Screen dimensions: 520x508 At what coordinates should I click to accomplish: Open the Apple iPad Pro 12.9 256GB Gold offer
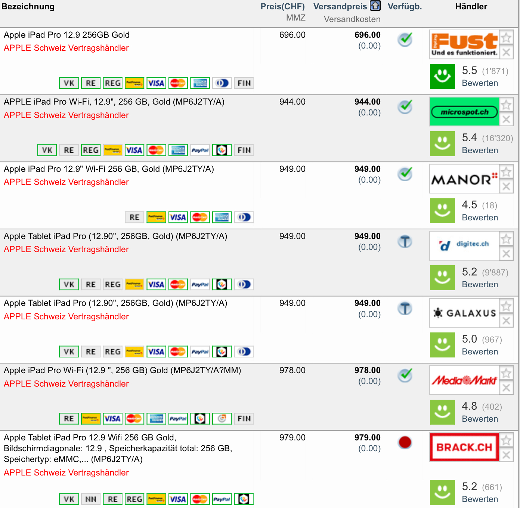coord(66,35)
